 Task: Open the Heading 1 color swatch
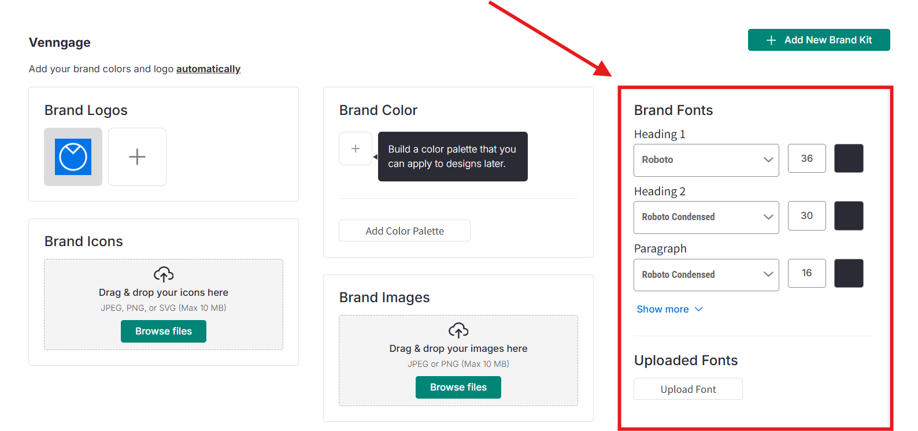pos(849,158)
